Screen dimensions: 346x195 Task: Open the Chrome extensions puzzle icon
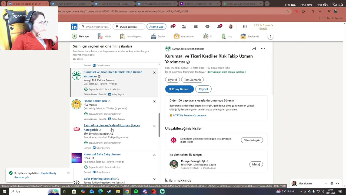pos(303,11)
